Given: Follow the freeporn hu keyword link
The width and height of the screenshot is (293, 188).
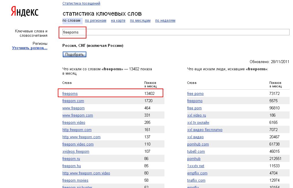Looking at the screenshot, I should pos(72,166).
